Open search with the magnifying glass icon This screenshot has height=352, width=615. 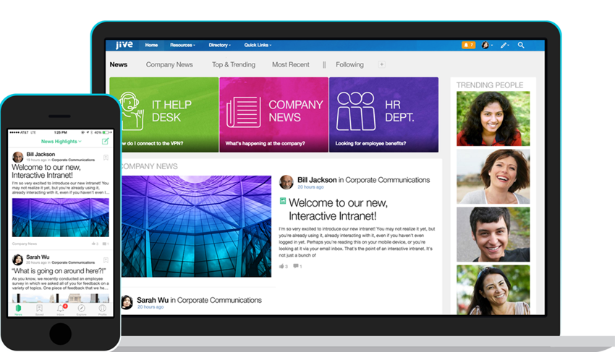[x=521, y=45]
